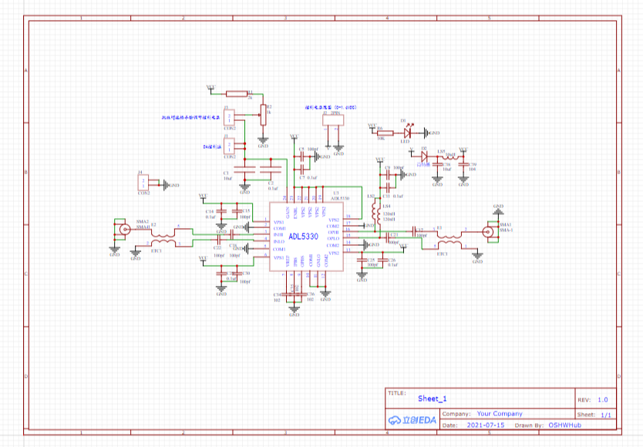Viewport: 643px width, 447px height.
Task: Click the blue note left of connector J1
Action: 212,146
